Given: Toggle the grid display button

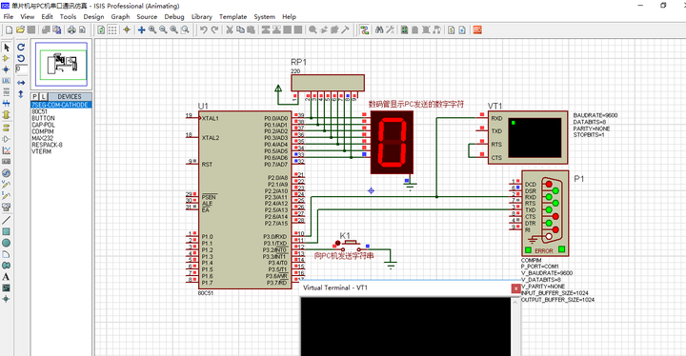Looking at the screenshot, I should 112,30.
